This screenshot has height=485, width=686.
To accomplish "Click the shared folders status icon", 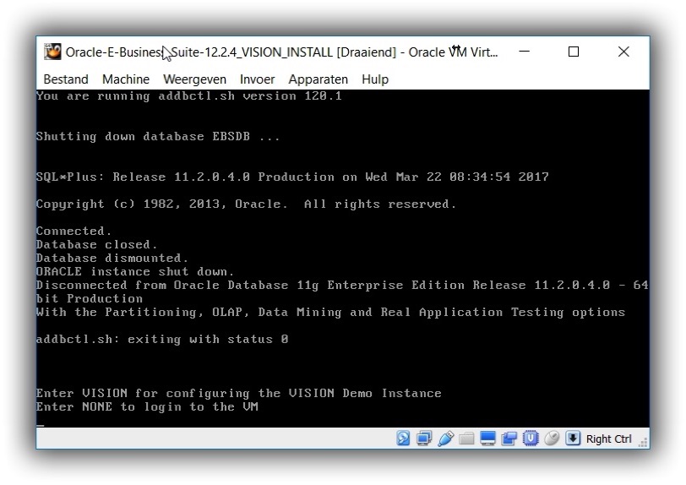I will click(x=466, y=439).
